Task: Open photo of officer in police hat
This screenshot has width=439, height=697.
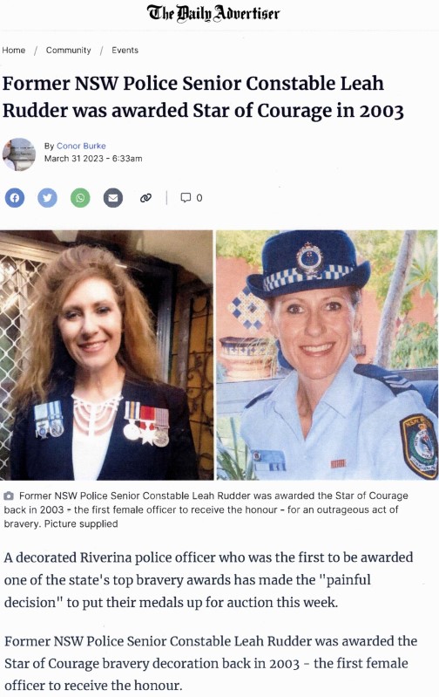Action: click(x=328, y=355)
